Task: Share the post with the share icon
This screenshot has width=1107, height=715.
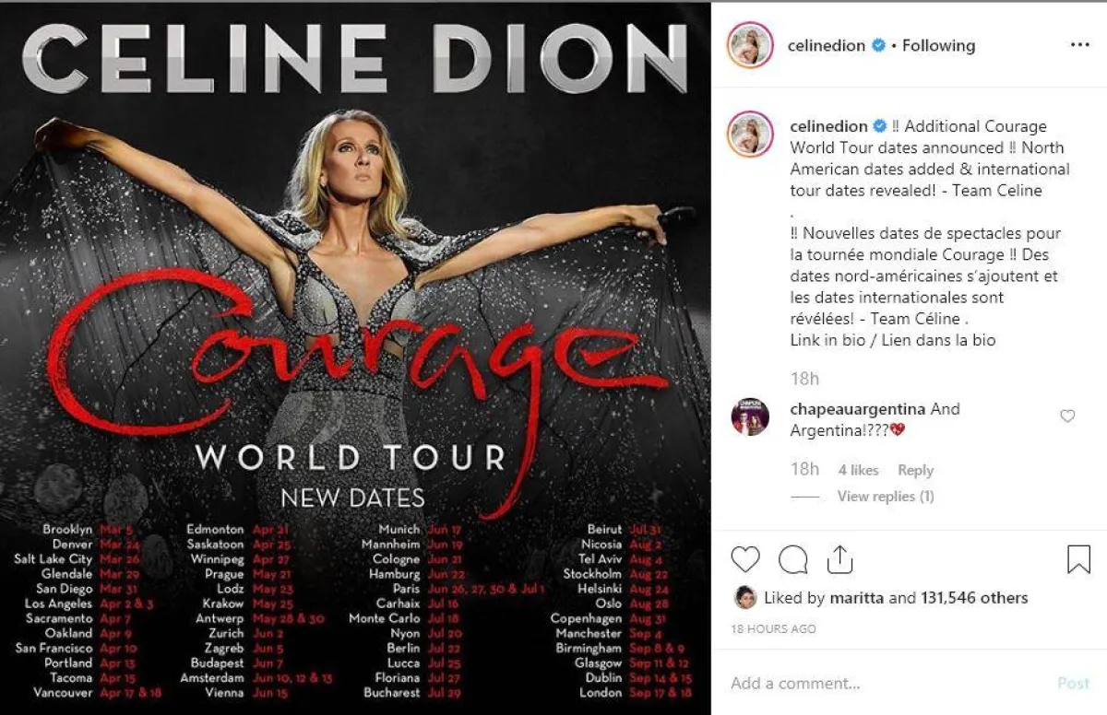Action: 839,558
